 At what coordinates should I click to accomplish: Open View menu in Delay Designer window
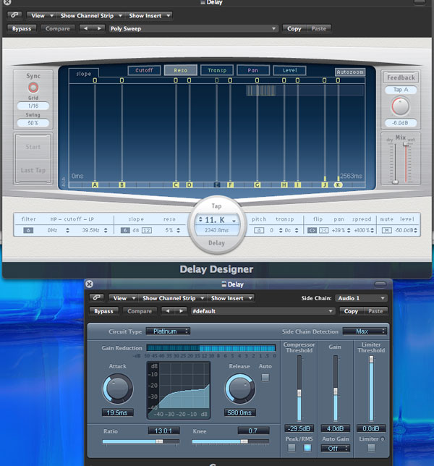[x=41, y=15]
